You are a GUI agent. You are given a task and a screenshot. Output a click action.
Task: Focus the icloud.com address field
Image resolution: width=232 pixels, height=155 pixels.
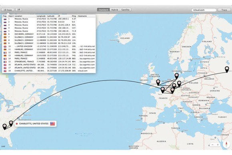(x=204, y=10)
